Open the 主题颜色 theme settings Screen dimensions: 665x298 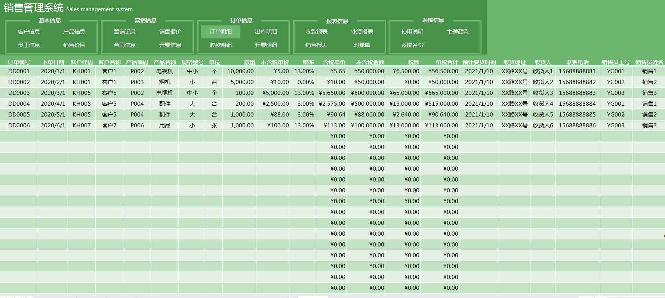[458, 32]
